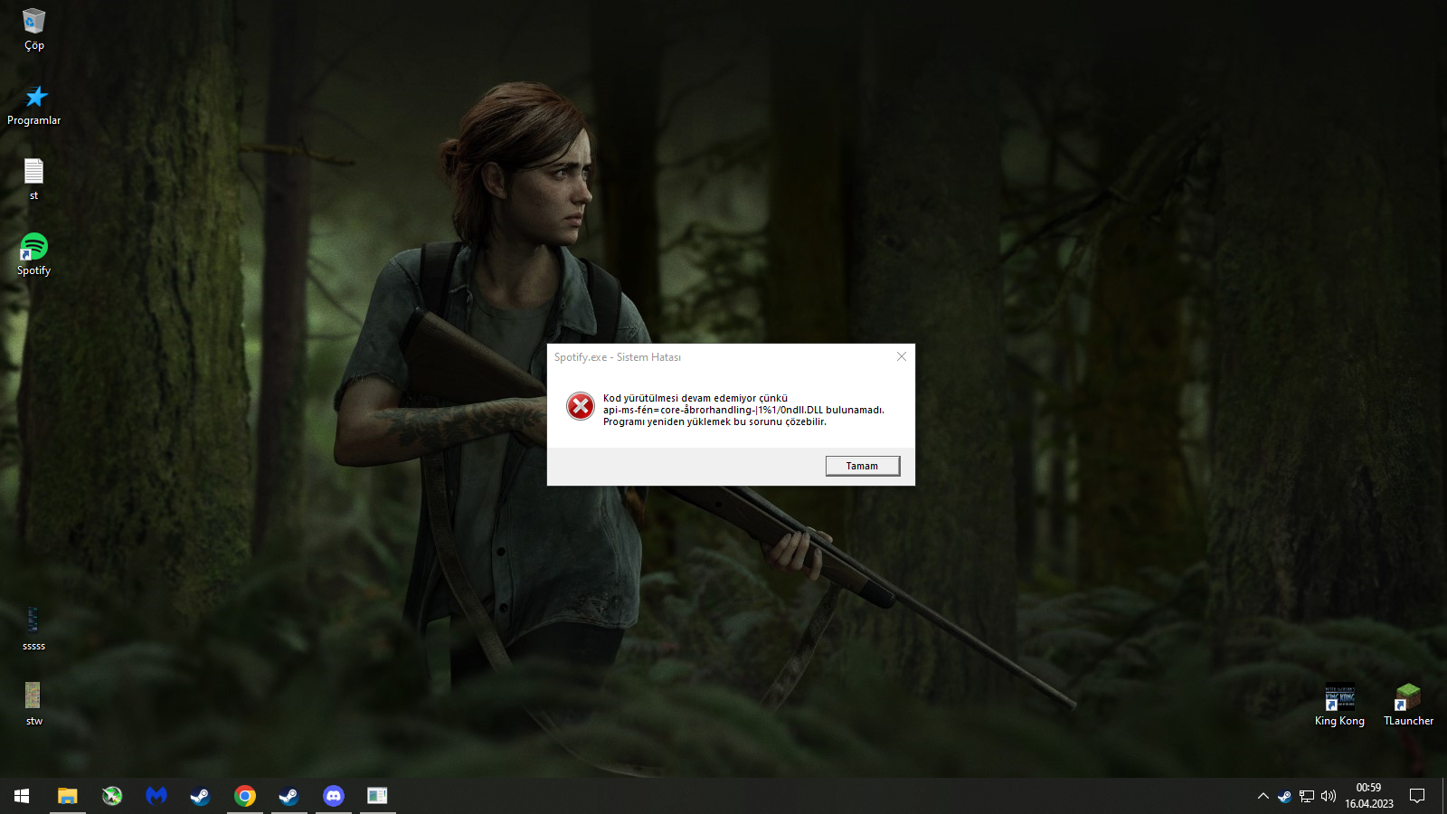Open File Explorer from the taskbar
The height and width of the screenshot is (814, 1447).
[x=68, y=796]
